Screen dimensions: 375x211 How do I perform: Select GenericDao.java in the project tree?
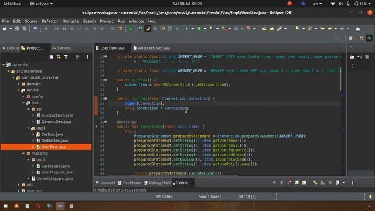click(x=56, y=122)
